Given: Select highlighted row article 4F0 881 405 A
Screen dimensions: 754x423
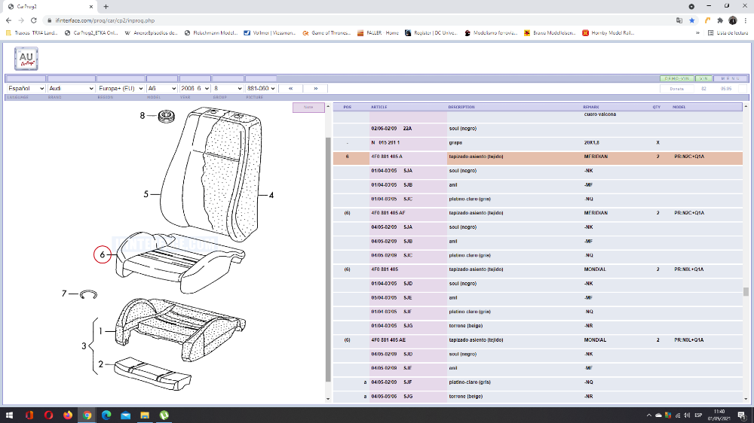Looking at the screenshot, I should 538,157.
